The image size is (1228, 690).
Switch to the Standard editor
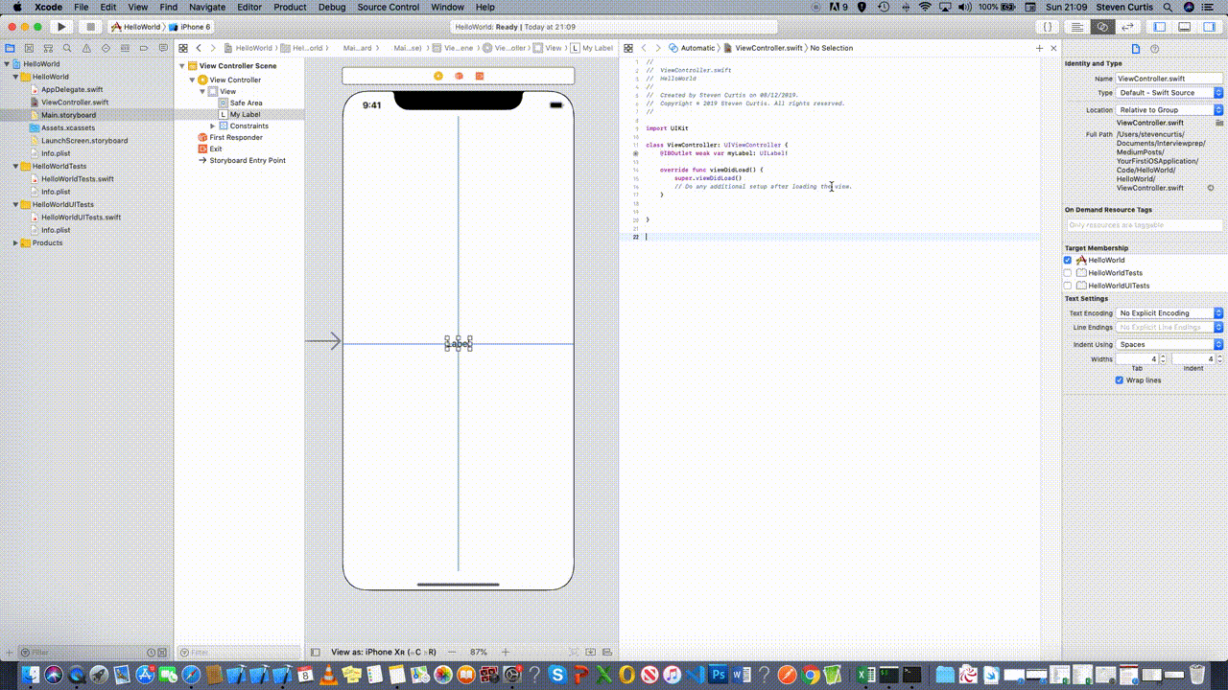click(x=1078, y=27)
